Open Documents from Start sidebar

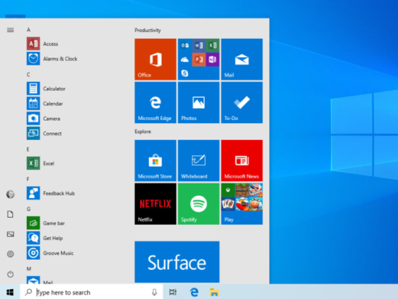(x=10, y=214)
